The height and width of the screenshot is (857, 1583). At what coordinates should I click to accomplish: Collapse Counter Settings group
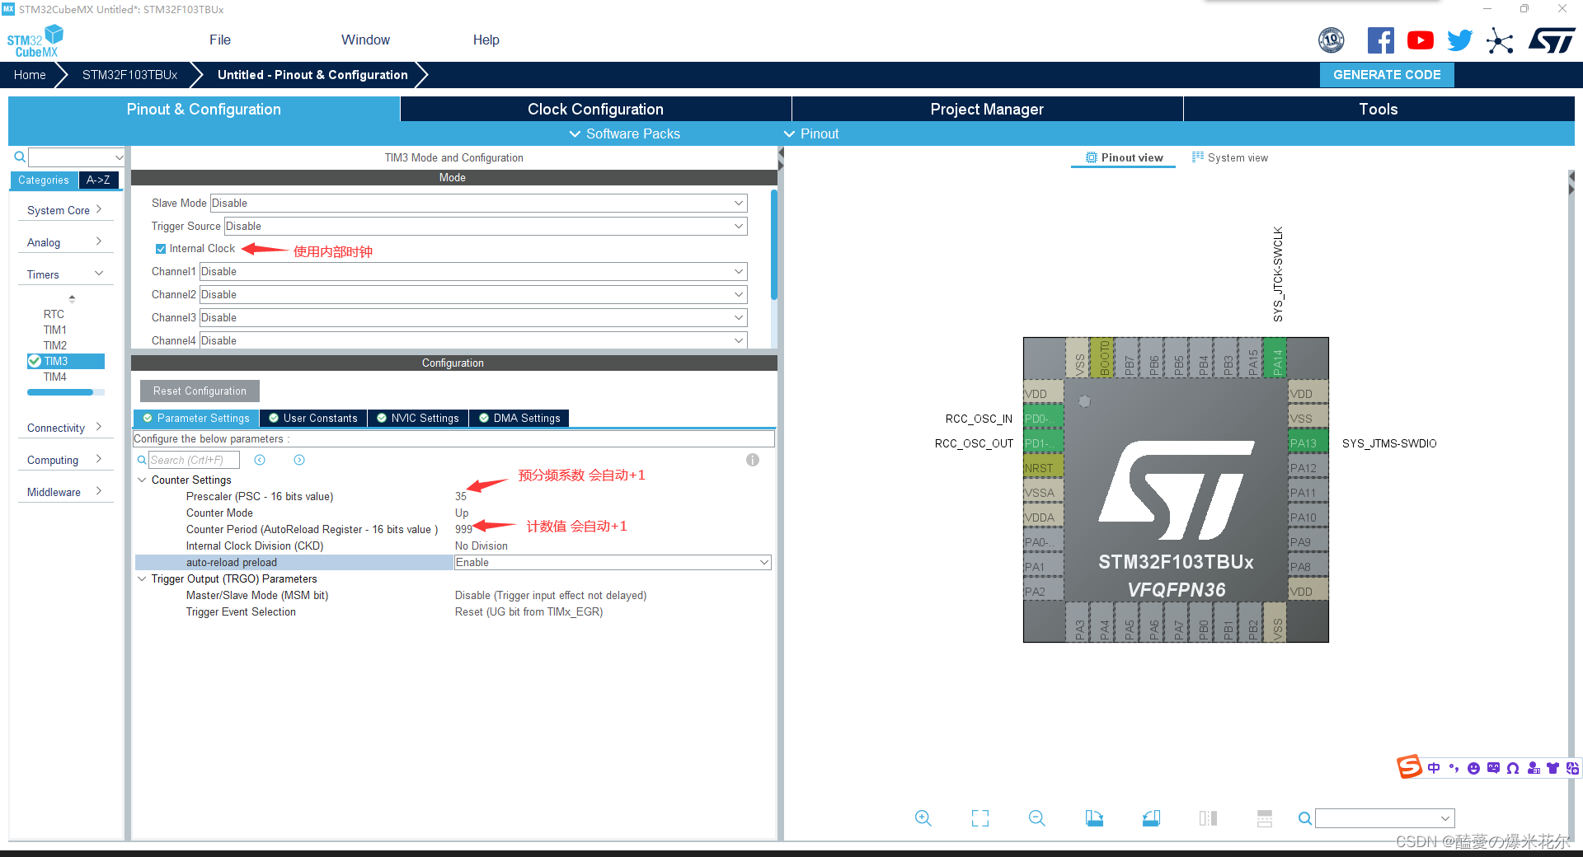[x=142, y=480]
